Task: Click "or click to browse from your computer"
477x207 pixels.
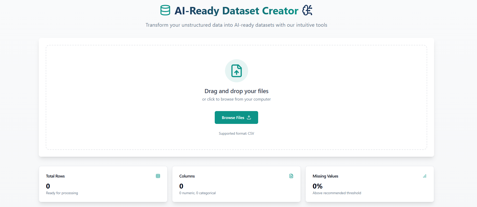Action: point(236,99)
